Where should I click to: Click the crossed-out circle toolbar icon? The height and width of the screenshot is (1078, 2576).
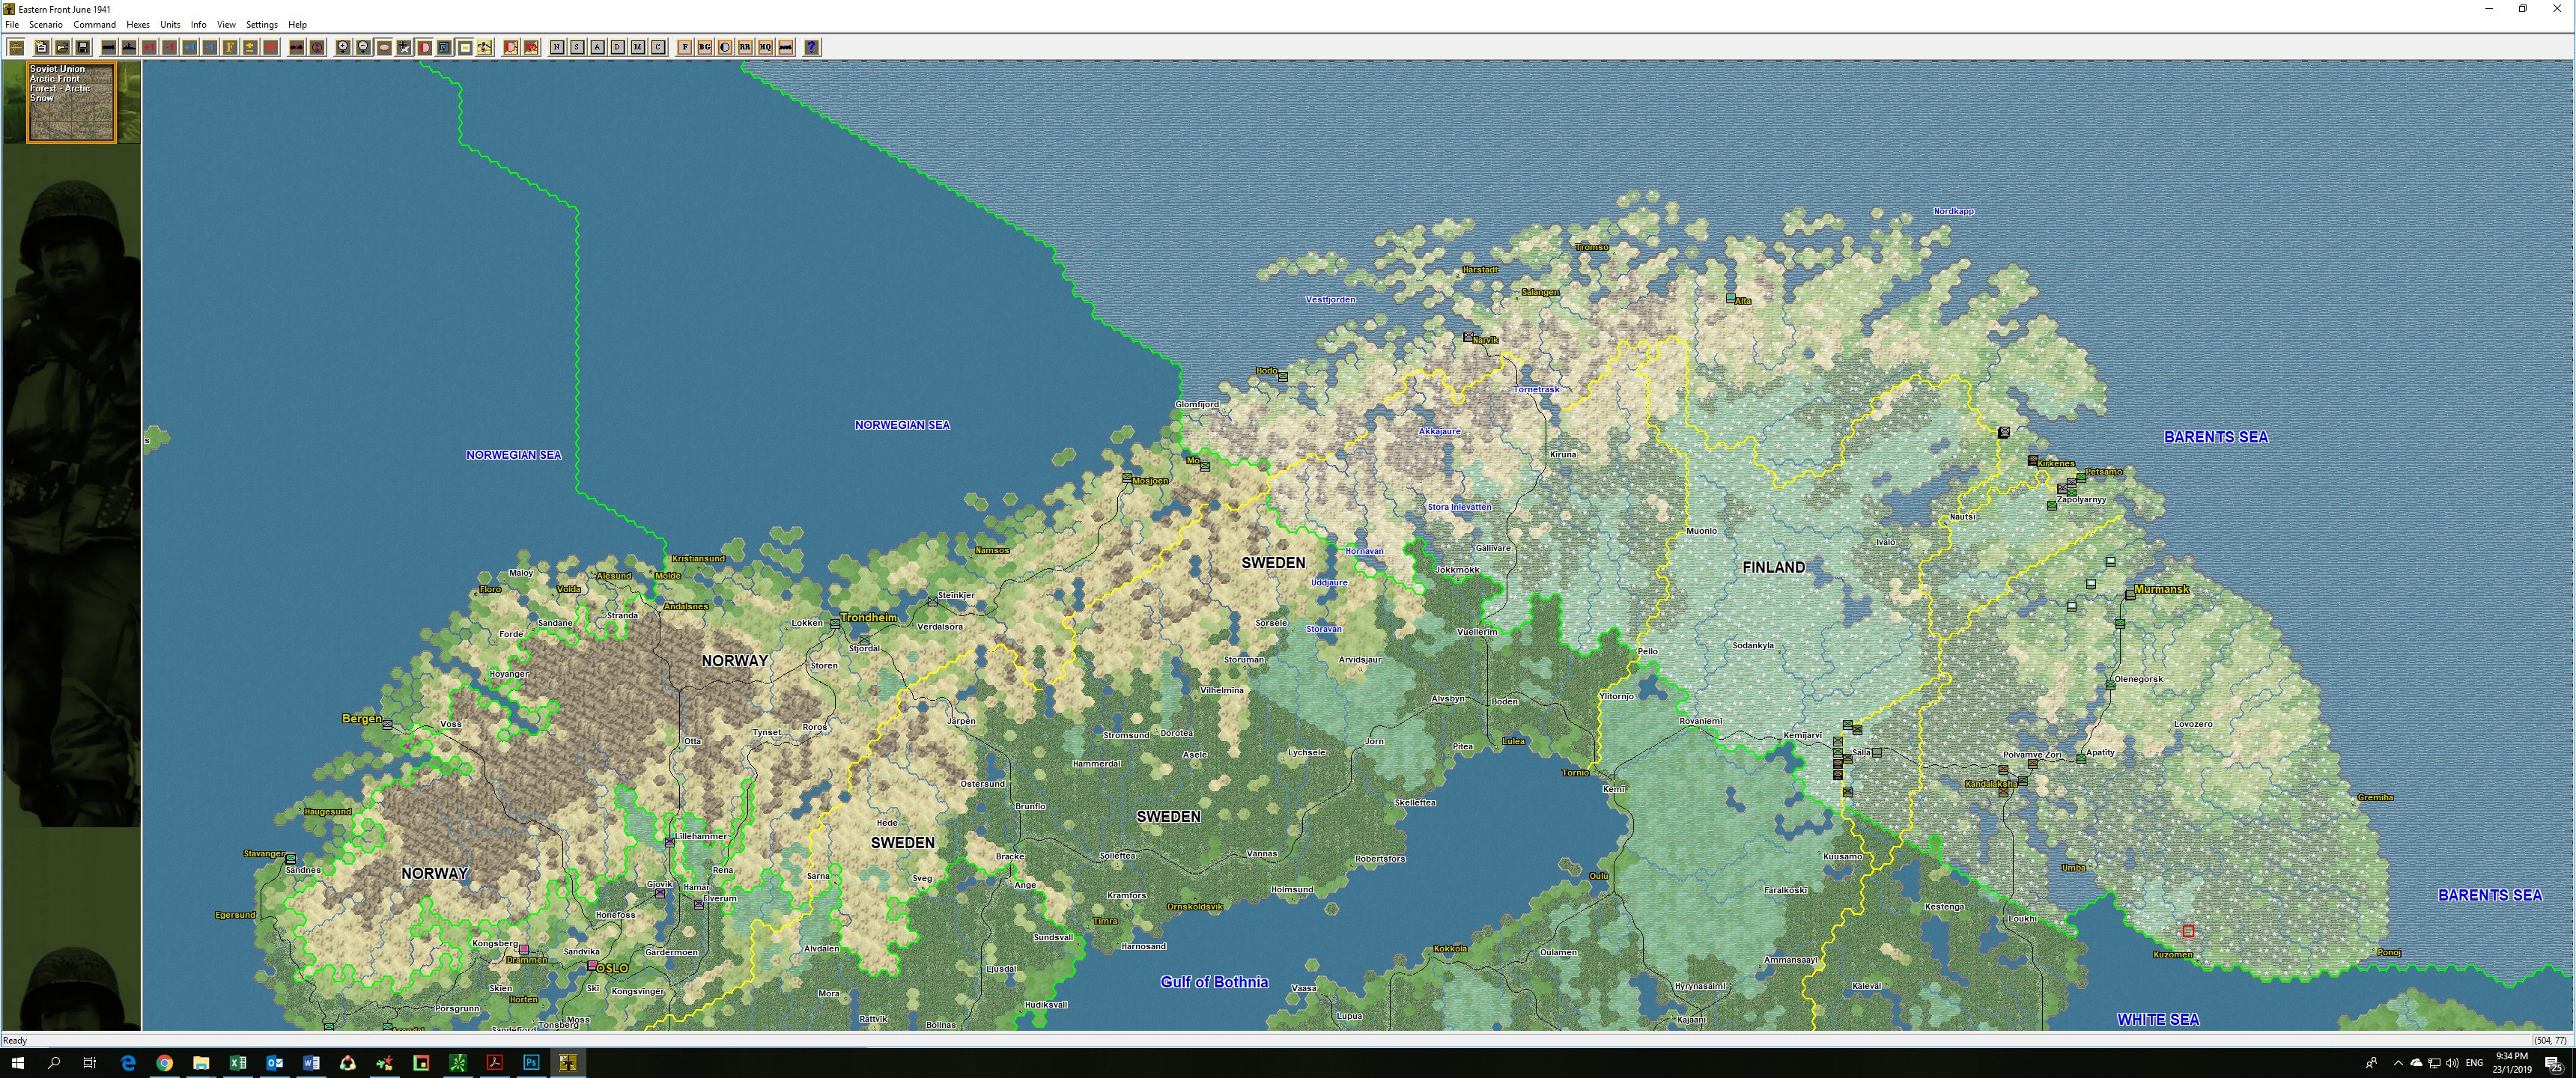point(317,47)
